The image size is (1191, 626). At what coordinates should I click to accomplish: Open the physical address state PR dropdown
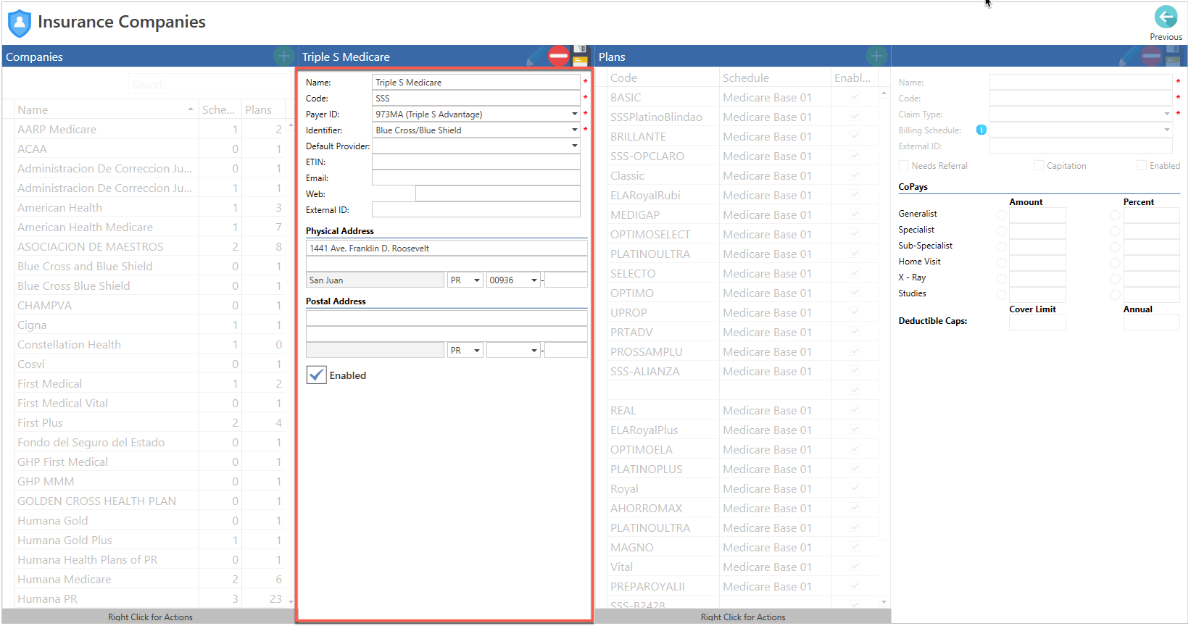coord(477,280)
